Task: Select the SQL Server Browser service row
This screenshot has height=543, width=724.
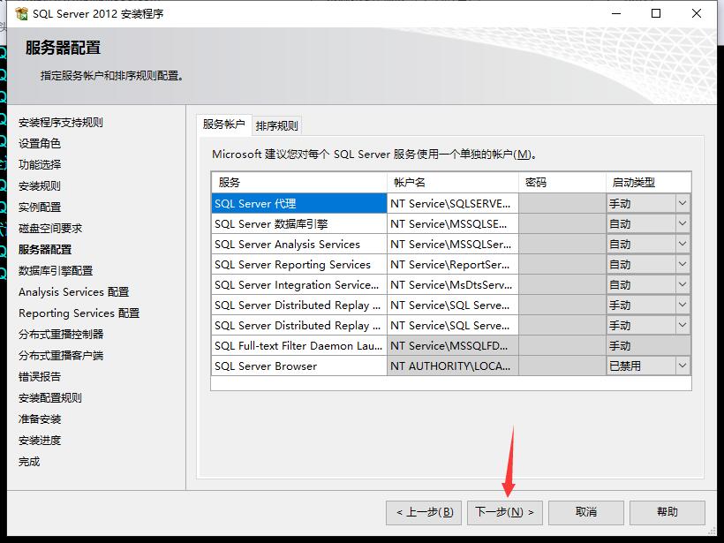Action: [298, 366]
